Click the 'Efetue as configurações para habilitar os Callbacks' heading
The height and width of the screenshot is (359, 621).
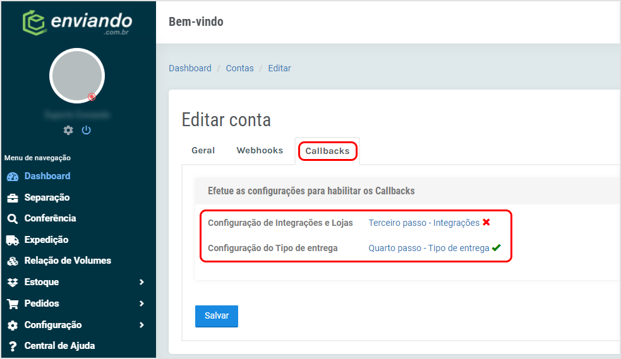click(311, 191)
